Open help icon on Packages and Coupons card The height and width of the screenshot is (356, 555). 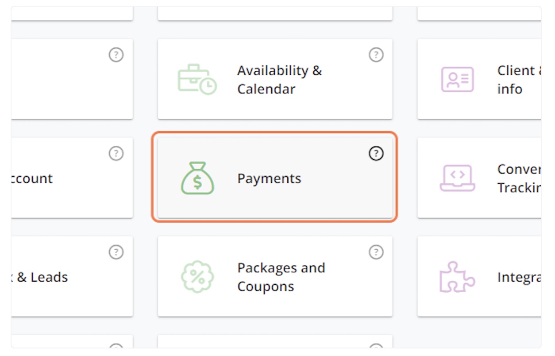pyautogui.click(x=376, y=252)
